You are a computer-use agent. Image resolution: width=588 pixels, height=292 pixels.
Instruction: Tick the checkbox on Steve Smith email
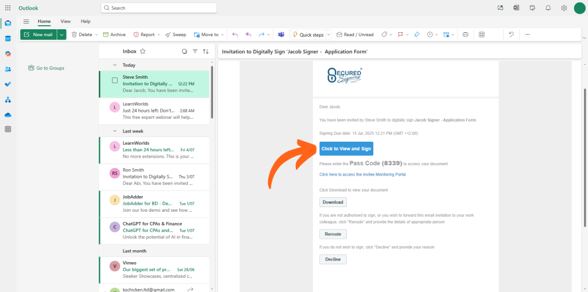point(115,80)
